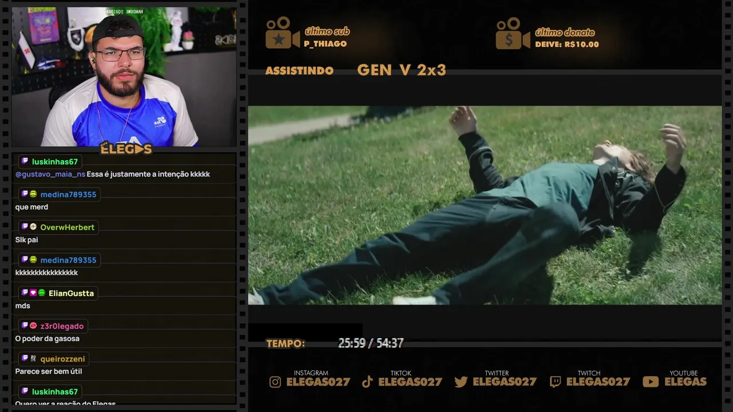Click the 'último sub' label

(327, 31)
